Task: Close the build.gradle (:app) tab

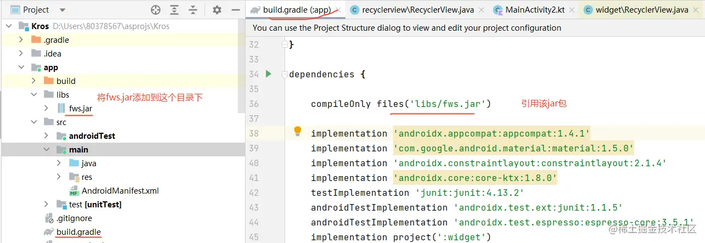Action: [x=338, y=10]
